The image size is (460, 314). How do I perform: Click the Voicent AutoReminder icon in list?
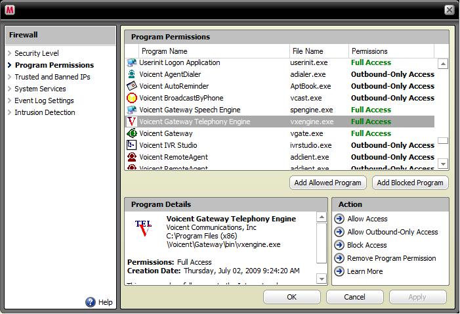(x=132, y=86)
